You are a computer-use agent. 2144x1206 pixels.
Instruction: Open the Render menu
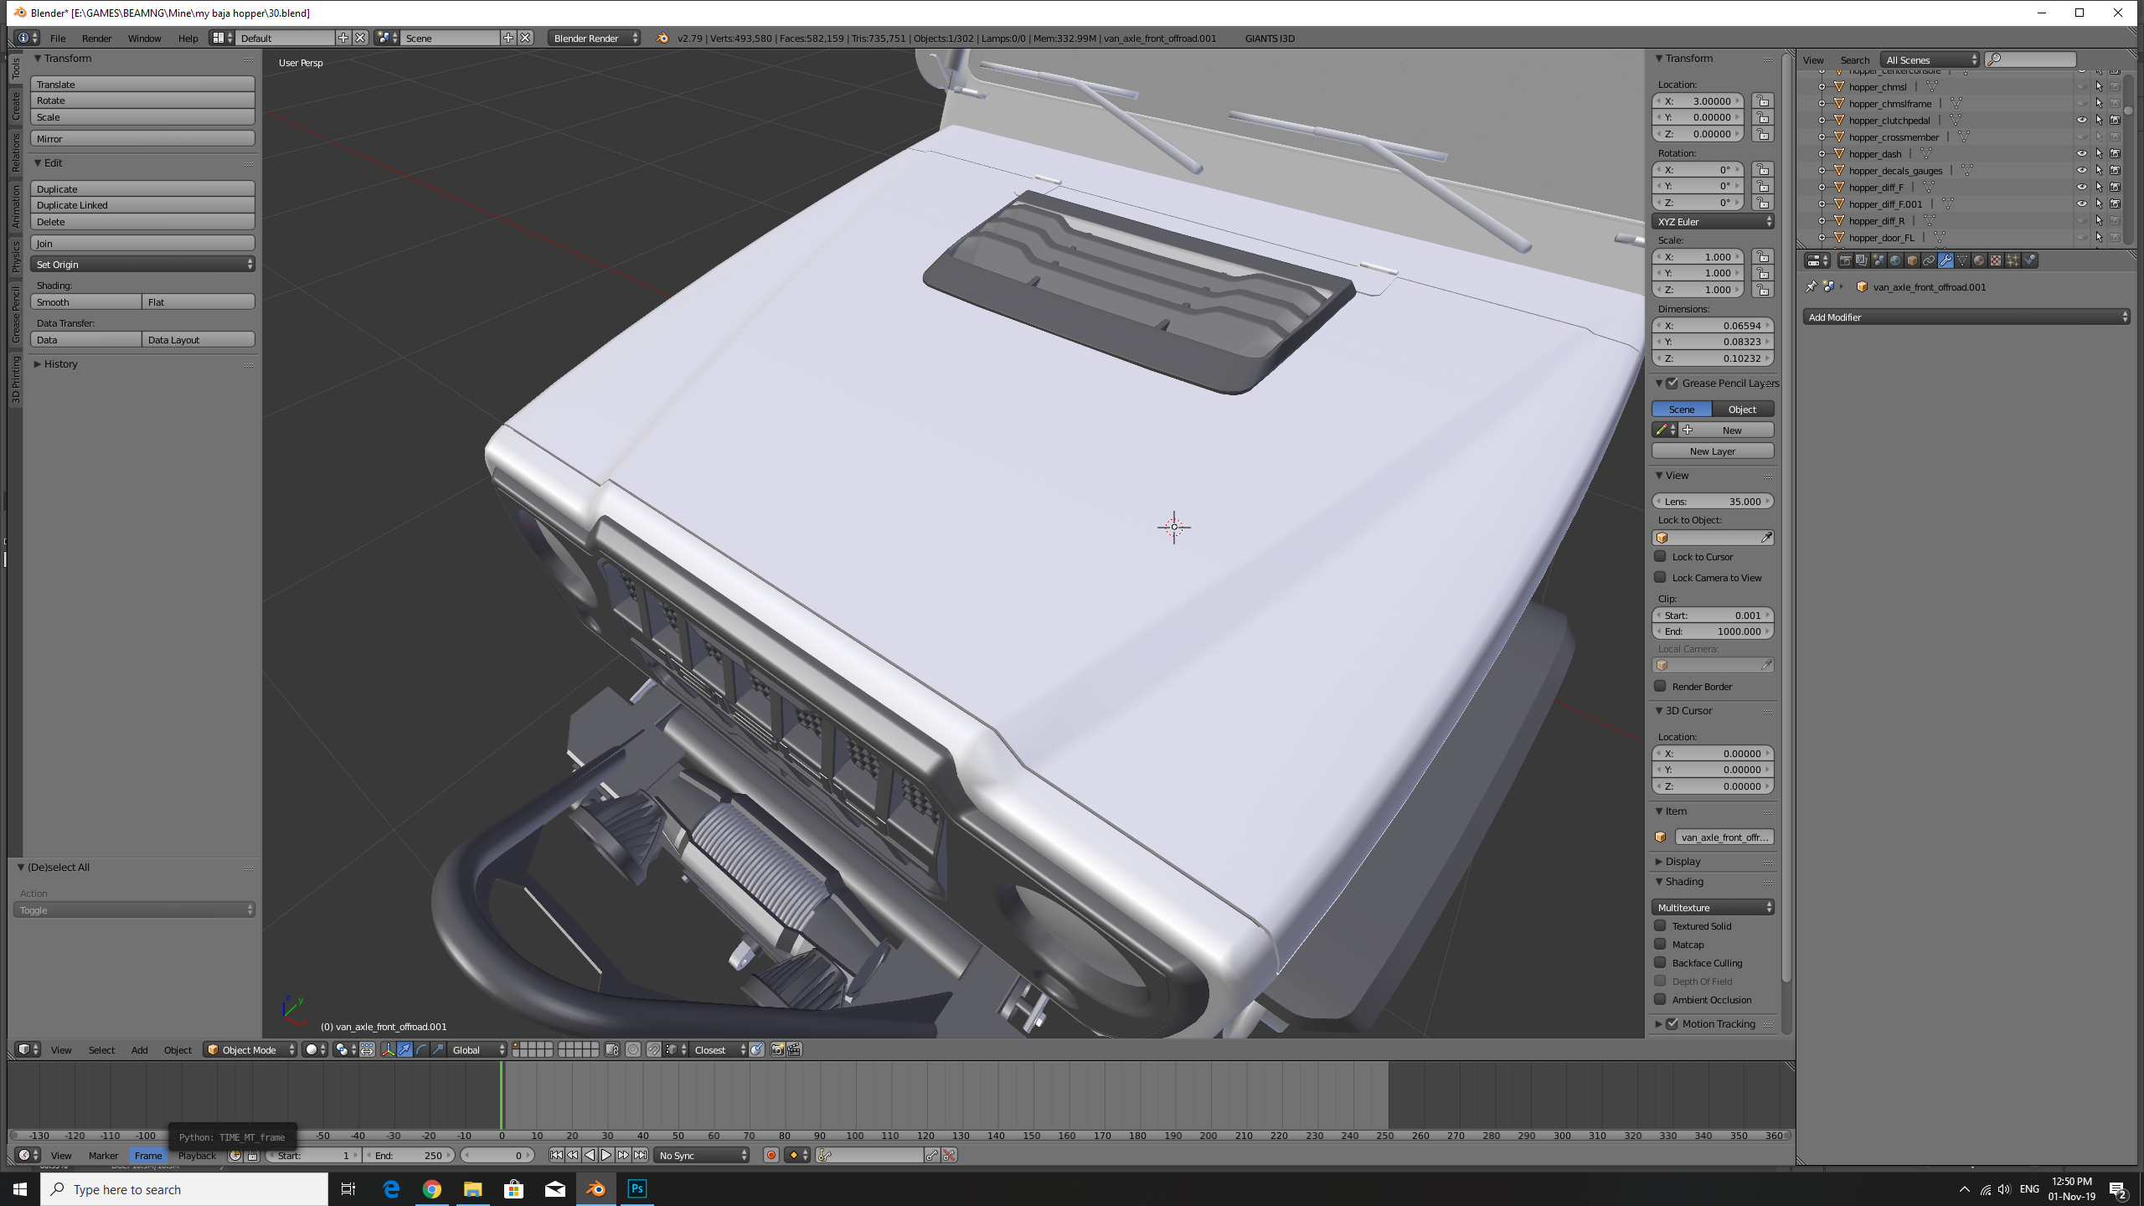point(96,39)
